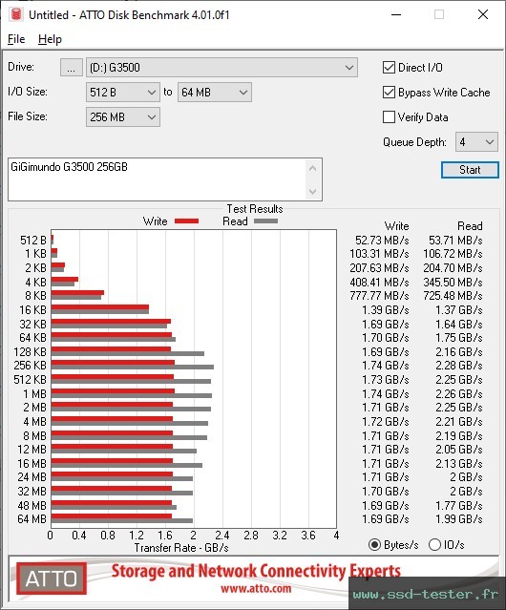Uncheck Bypass Write Cache
This screenshot has width=506, height=610.
tap(389, 93)
